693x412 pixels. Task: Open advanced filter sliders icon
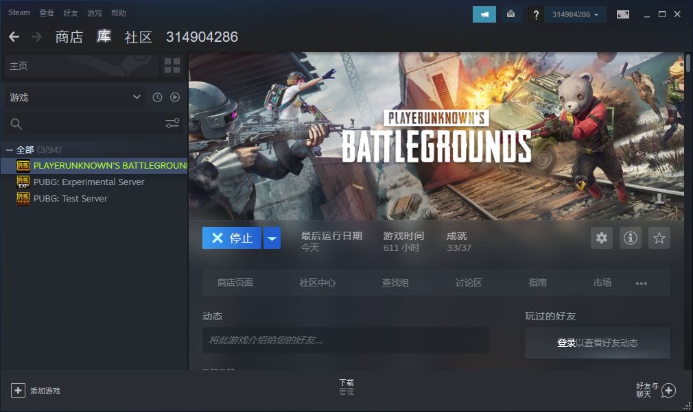(x=172, y=123)
